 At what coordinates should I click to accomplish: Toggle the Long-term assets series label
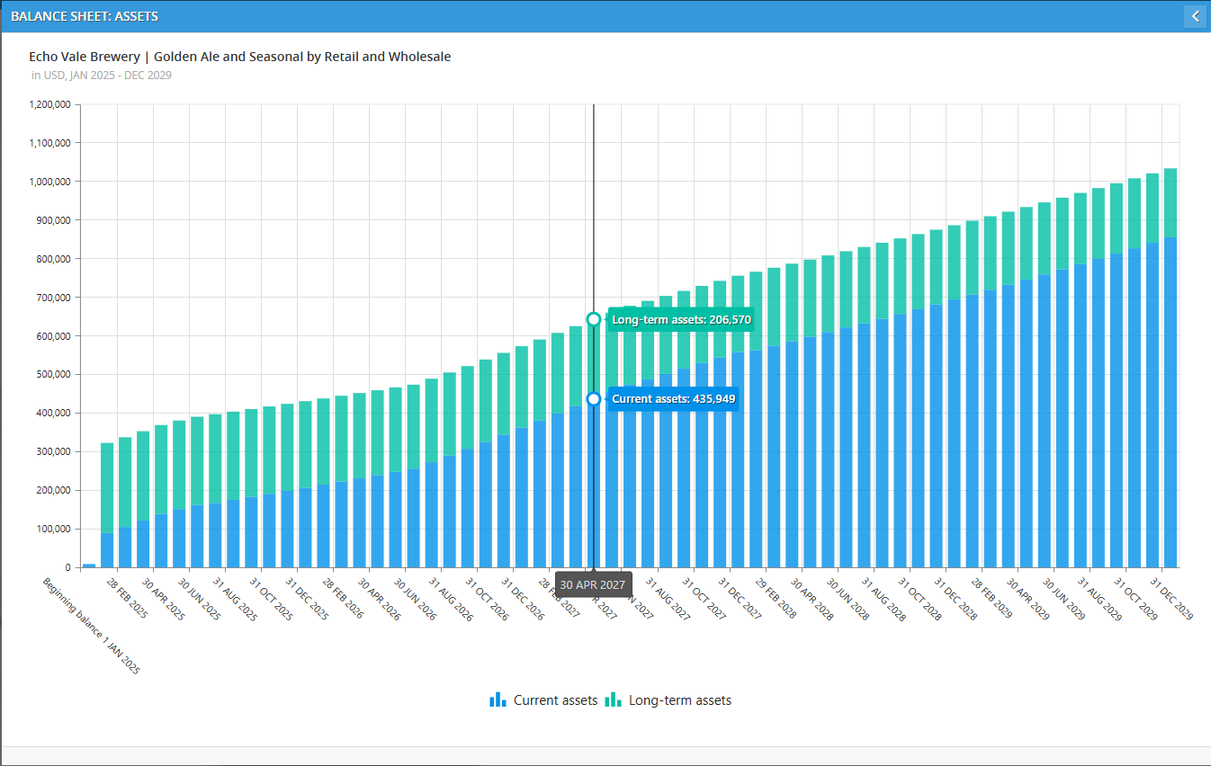coord(679,700)
